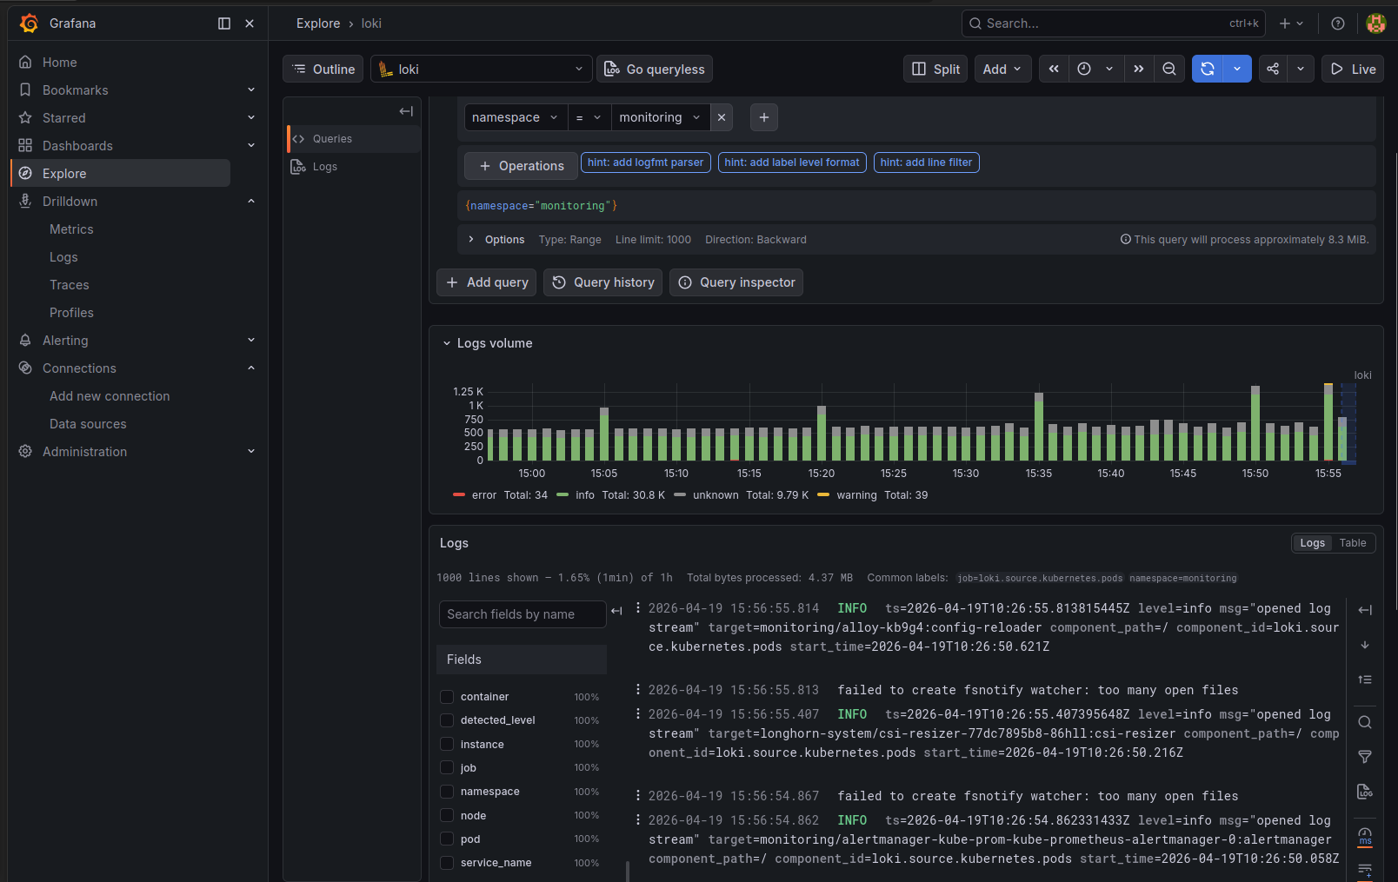1398x882 pixels.
Task: Click Add query button
Action: pos(487,282)
